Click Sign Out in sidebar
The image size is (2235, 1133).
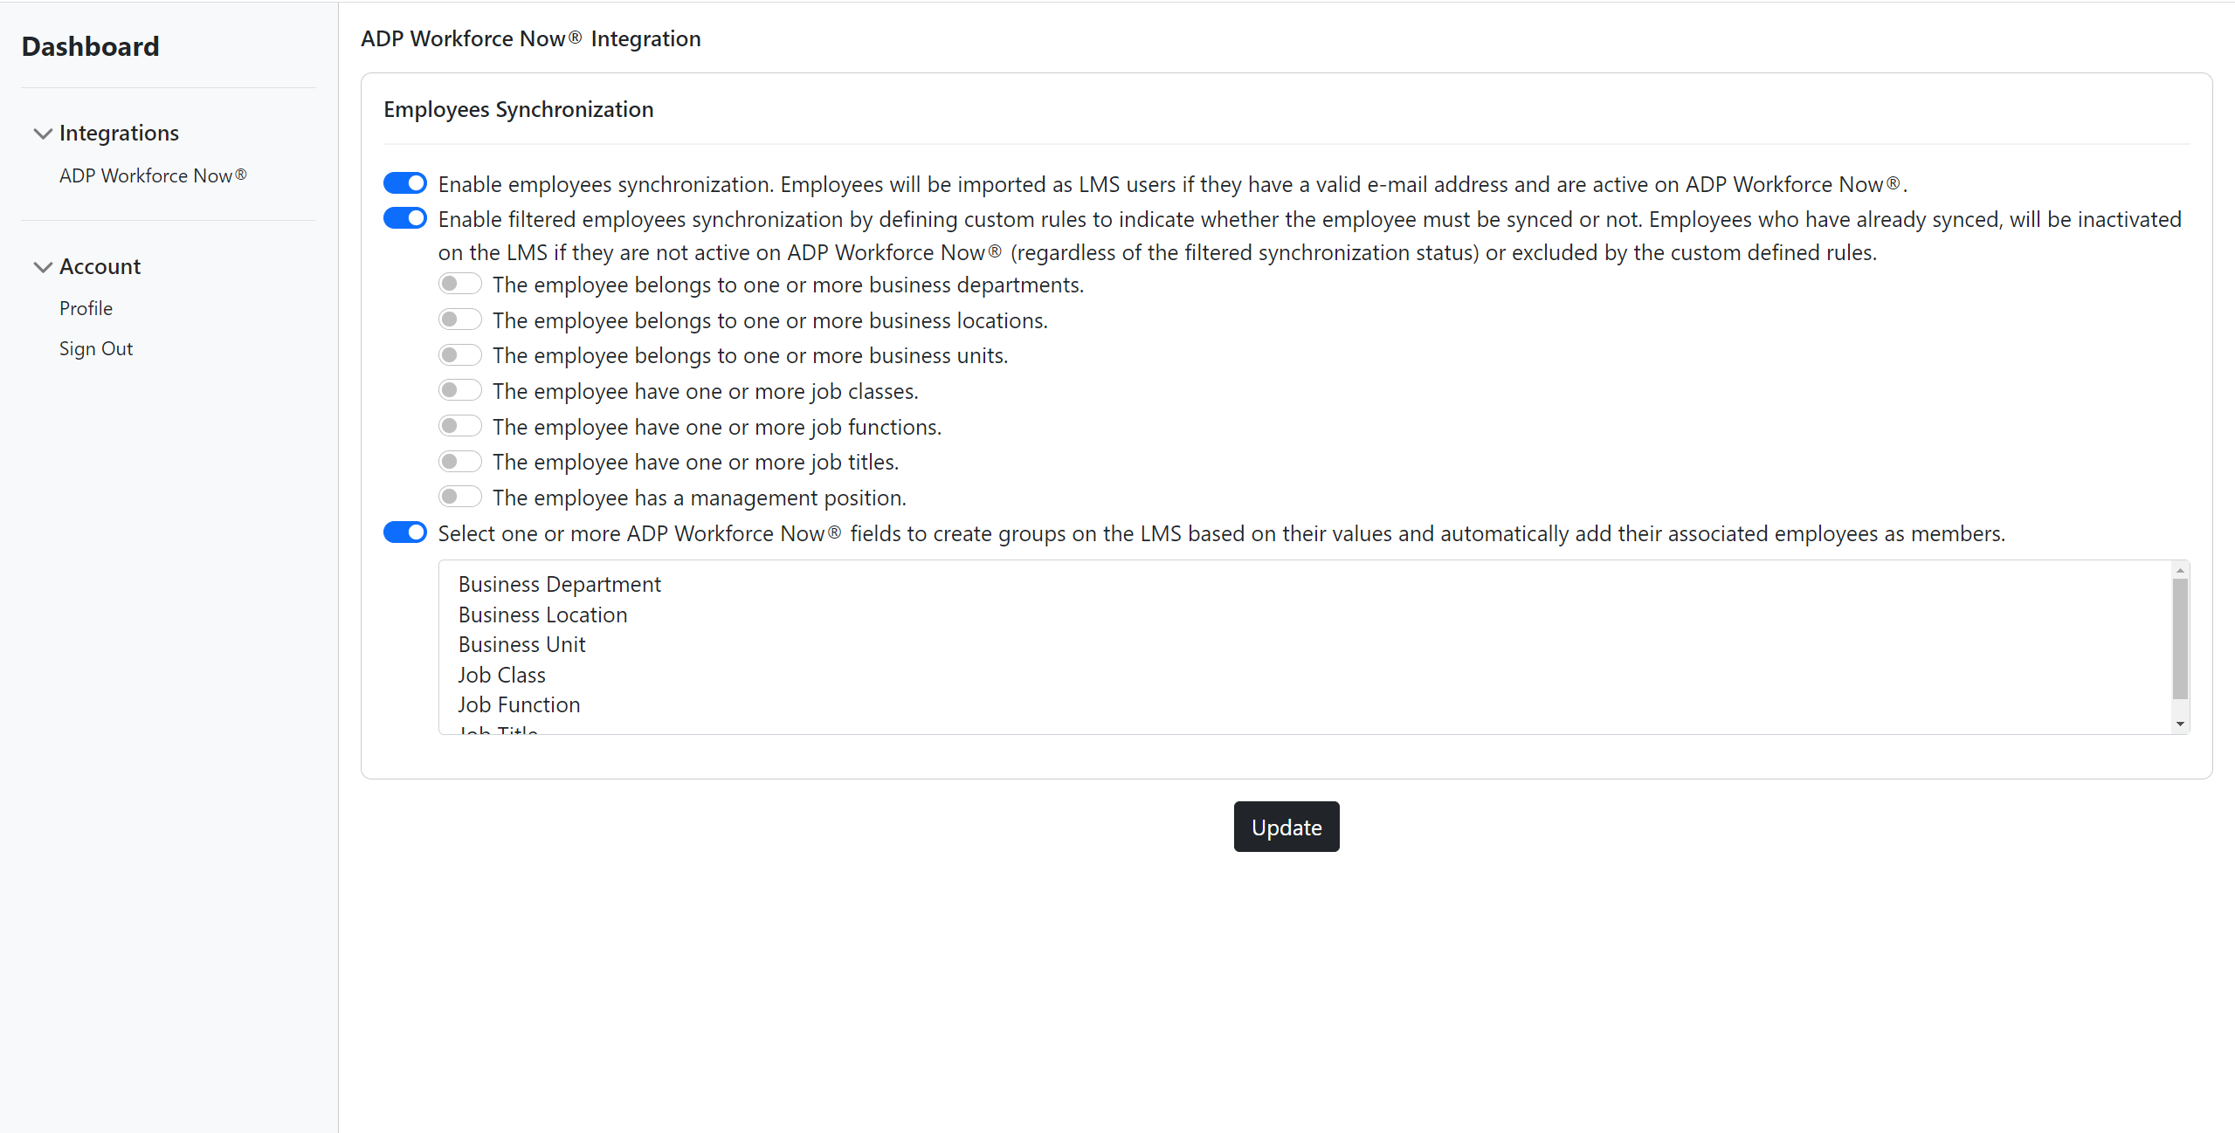click(96, 348)
